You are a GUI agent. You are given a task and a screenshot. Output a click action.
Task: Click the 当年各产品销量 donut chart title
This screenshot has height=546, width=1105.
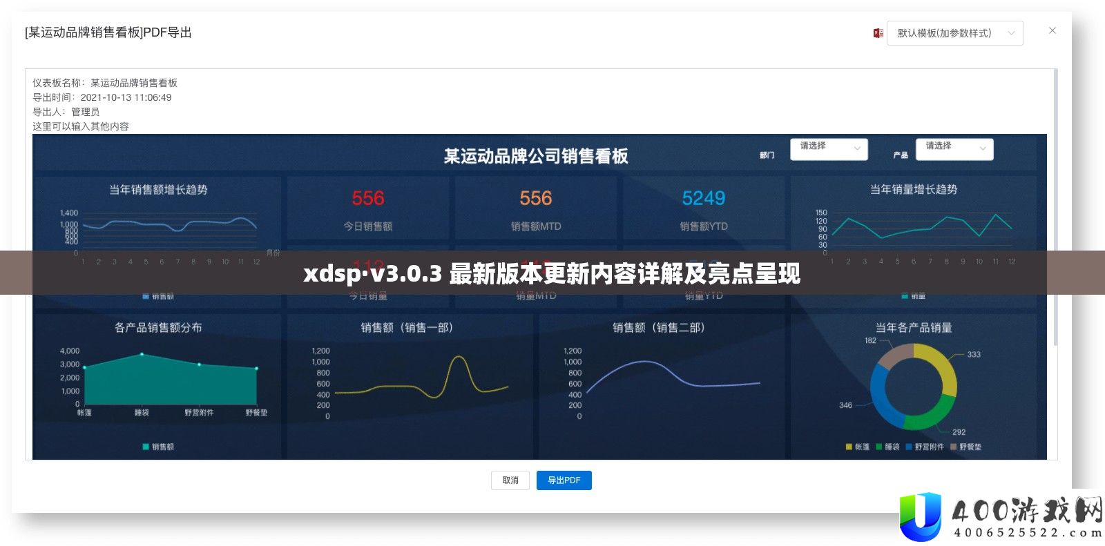914,328
